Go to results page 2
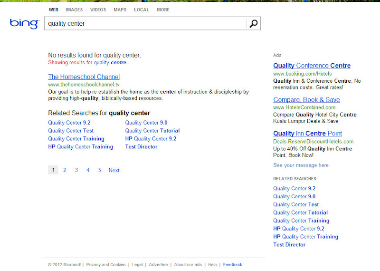380x271 pixels. pos(65,170)
